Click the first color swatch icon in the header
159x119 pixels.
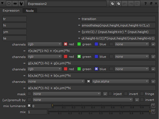pos(113,4)
